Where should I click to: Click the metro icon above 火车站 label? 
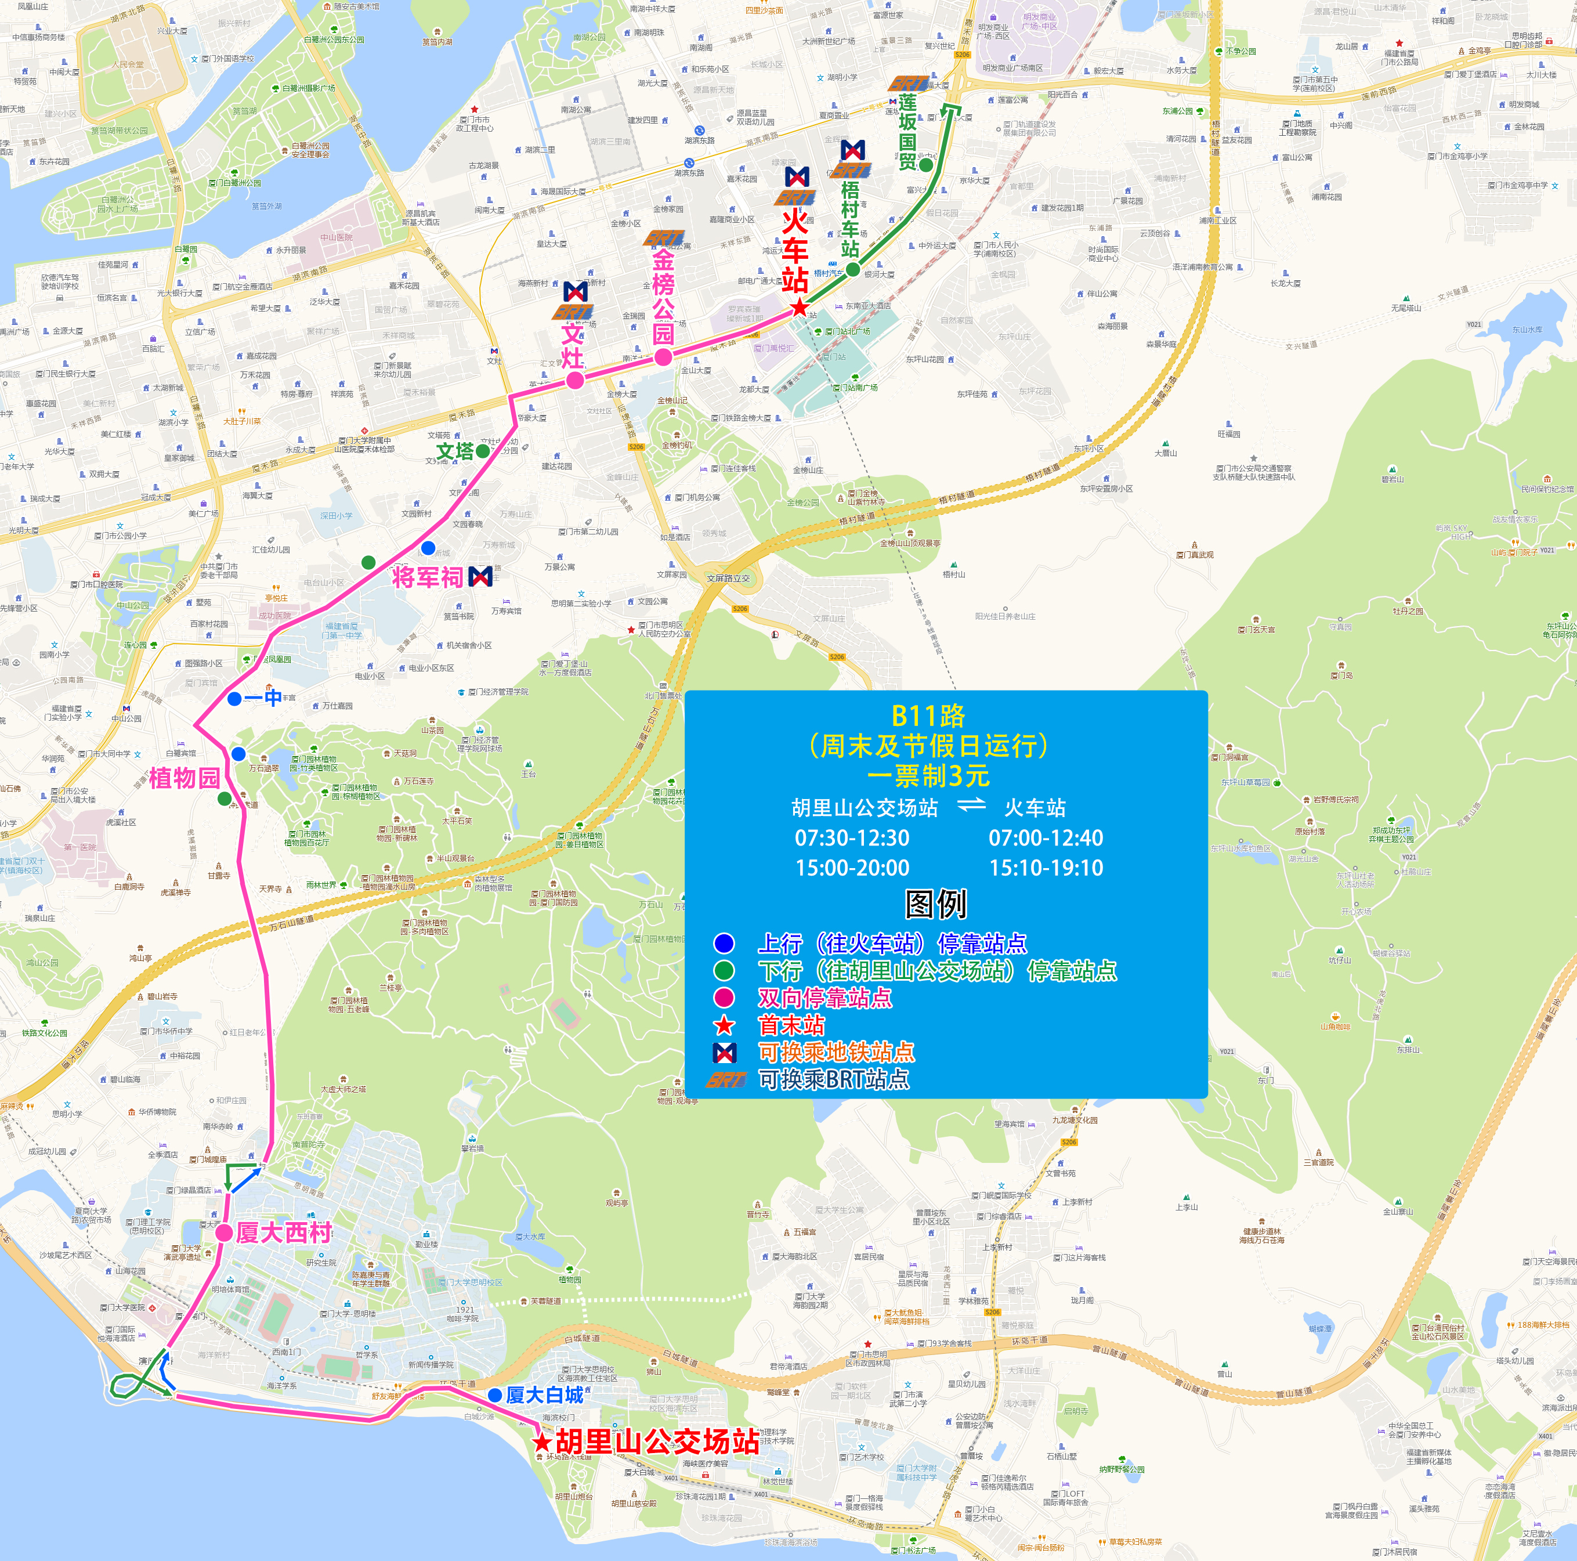[797, 177]
